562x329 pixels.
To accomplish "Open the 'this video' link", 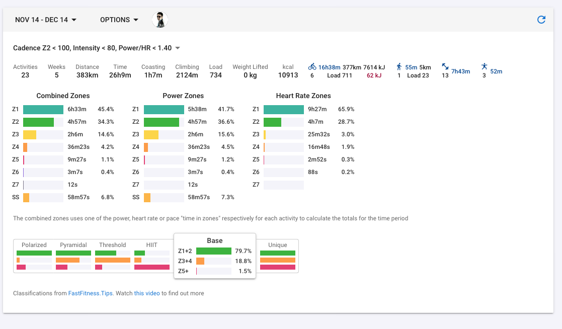I will (x=147, y=293).
